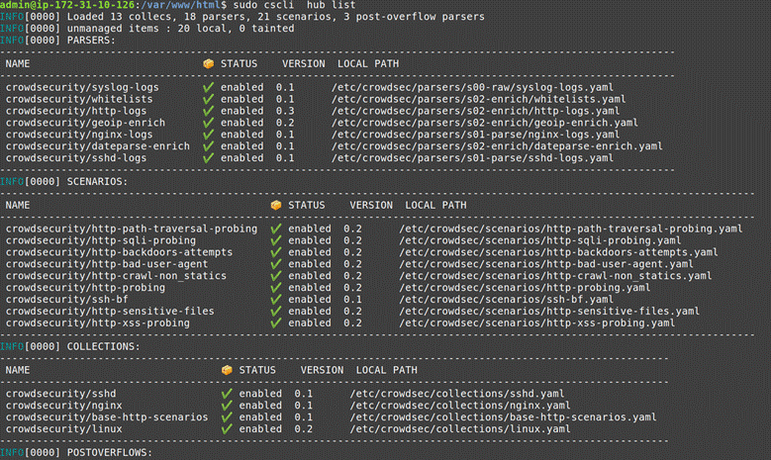Click the path '/etc/crowdsec/collections/sshd.yaml'
The image size is (771, 460).
coord(457,394)
